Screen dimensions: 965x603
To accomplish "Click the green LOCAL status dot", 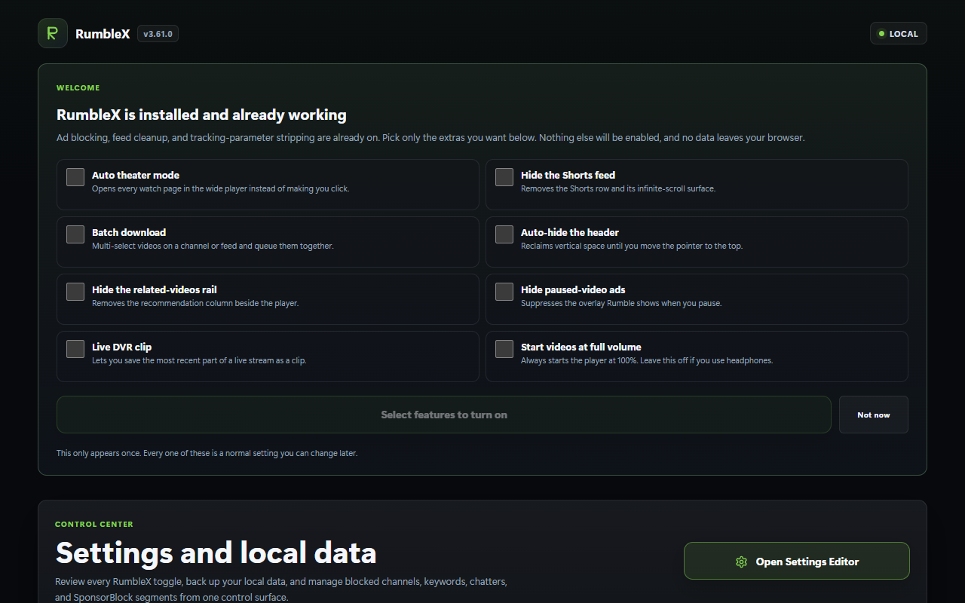I will click(881, 34).
